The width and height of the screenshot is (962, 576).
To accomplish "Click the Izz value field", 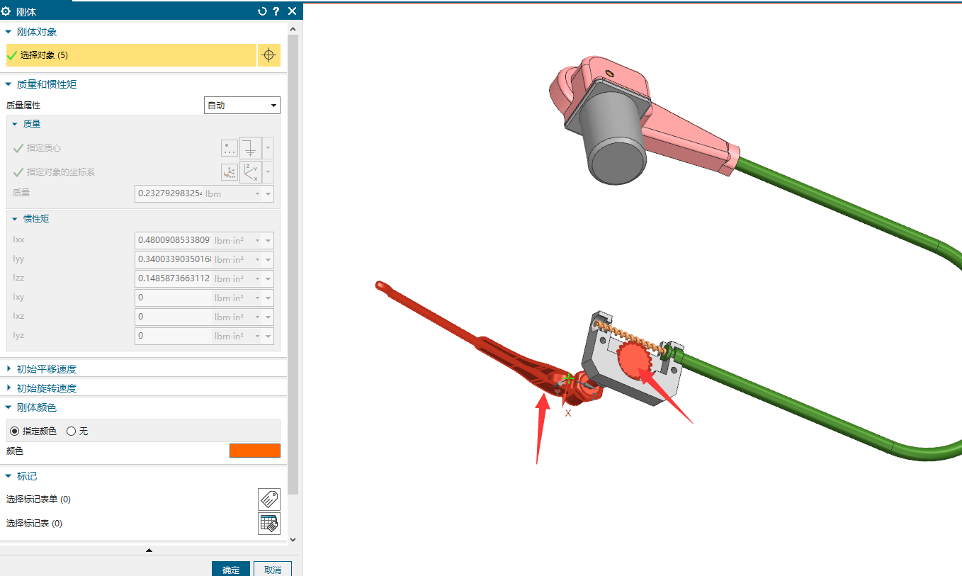I will tap(174, 278).
